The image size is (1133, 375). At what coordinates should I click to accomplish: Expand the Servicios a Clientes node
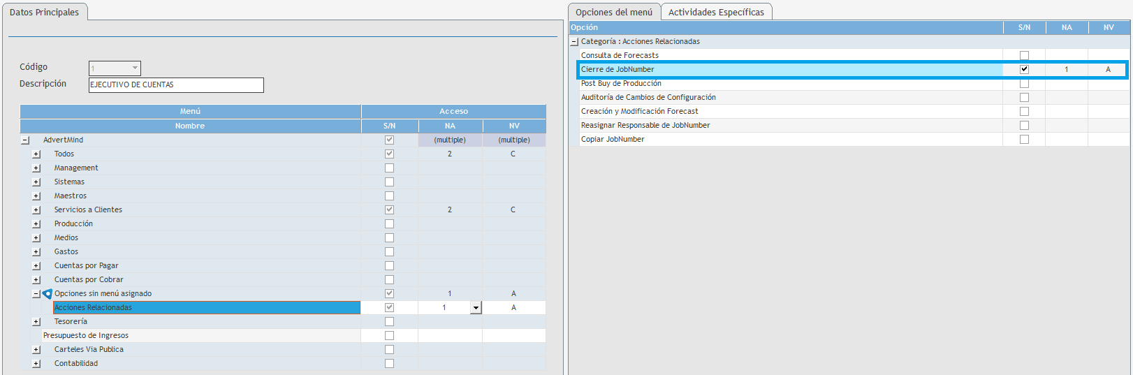36,210
